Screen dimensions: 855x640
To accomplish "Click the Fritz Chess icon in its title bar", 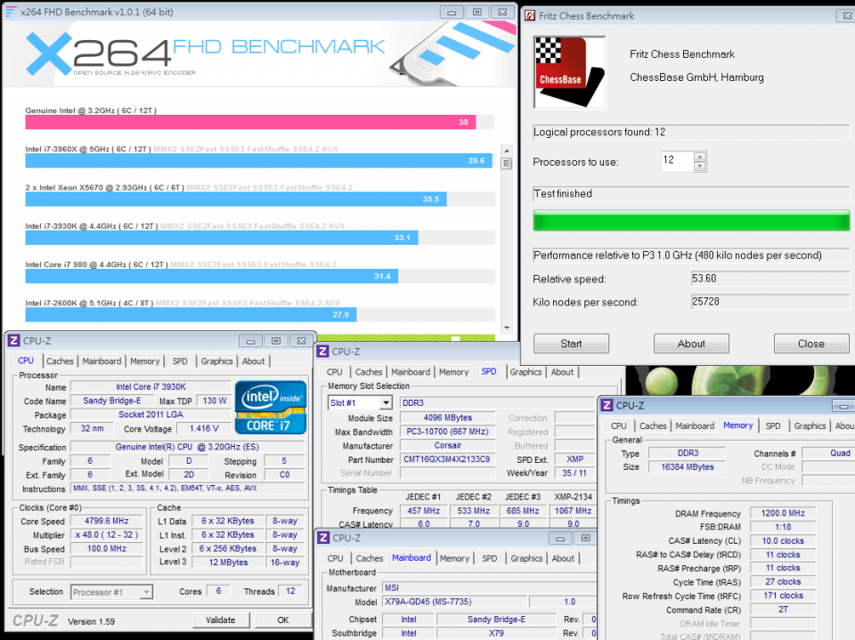I will (x=529, y=15).
